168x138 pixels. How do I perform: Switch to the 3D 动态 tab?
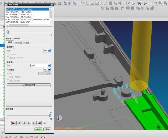point(18,43)
